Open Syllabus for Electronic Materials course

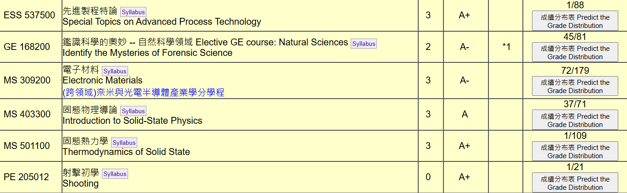pos(115,71)
